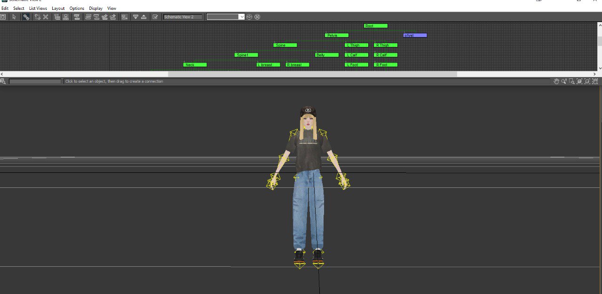This screenshot has height=294, width=602.
Task: Click the Unlink Selected icon
Action: [37, 17]
